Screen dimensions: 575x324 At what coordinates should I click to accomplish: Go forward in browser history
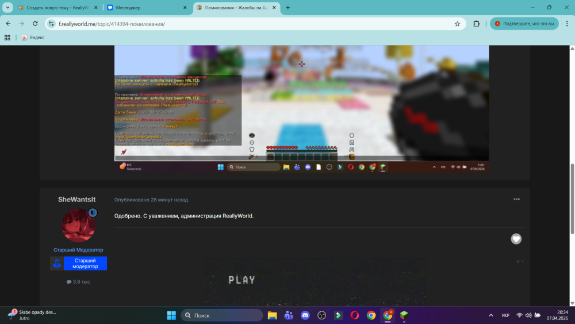22,24
